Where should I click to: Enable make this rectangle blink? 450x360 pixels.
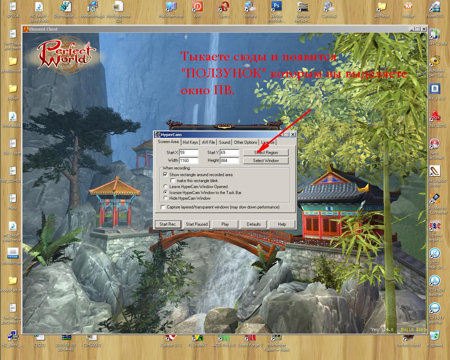[x=173, y=180]
